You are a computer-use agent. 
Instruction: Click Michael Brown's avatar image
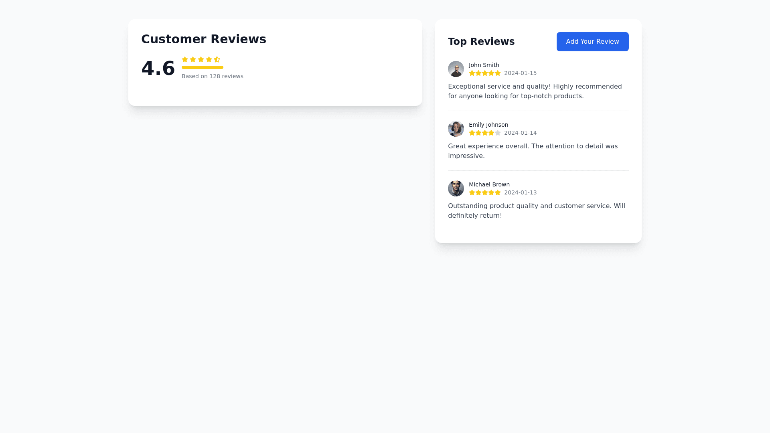pyautogui.click(x=456, y=188)
